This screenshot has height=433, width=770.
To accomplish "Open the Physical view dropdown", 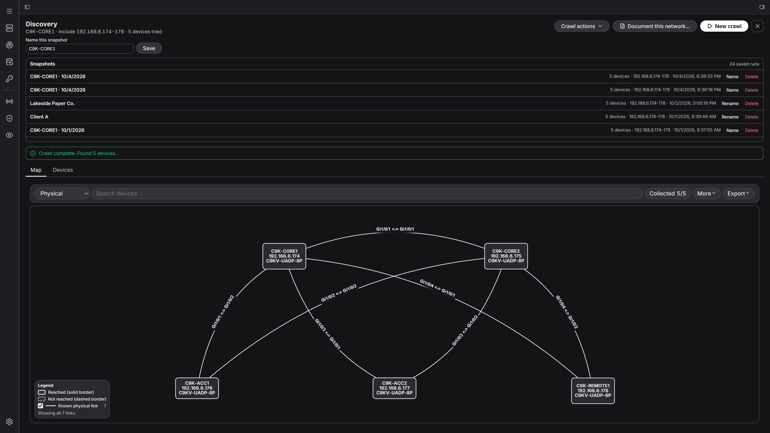I will (62, 194).
